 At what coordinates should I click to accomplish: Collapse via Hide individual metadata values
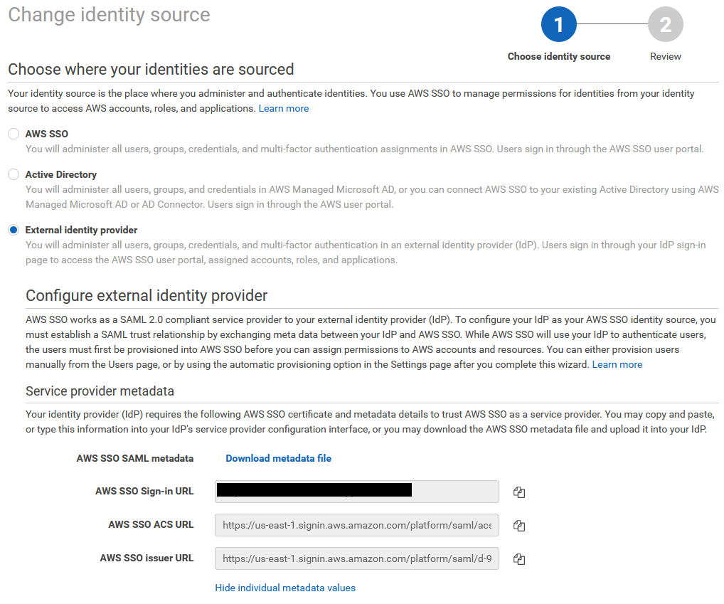pos(285,588)
